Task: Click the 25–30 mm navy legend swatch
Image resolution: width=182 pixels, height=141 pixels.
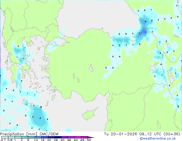Action: [58, 137]
